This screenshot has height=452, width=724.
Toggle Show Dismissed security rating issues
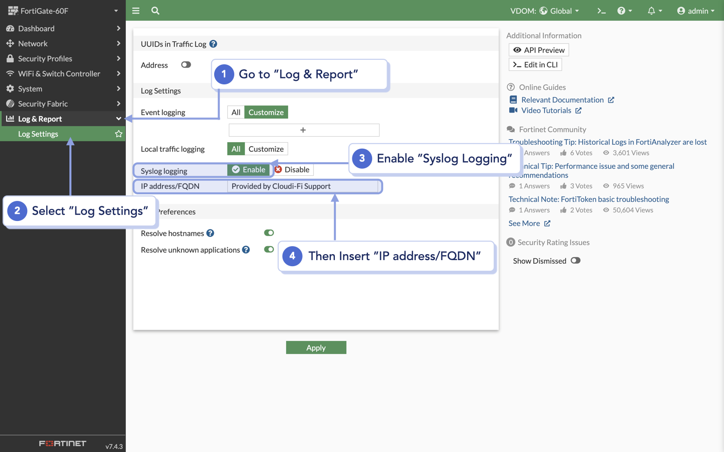pyautogui.click(x=575, y=260)
